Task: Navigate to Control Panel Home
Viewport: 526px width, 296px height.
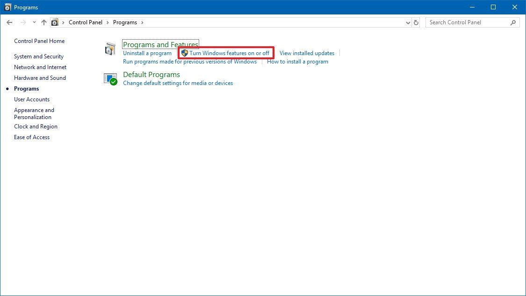Action: [x=39, y=41]
